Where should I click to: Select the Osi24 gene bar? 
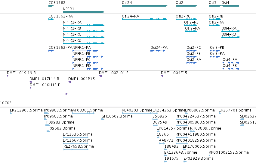pos(144,6)
